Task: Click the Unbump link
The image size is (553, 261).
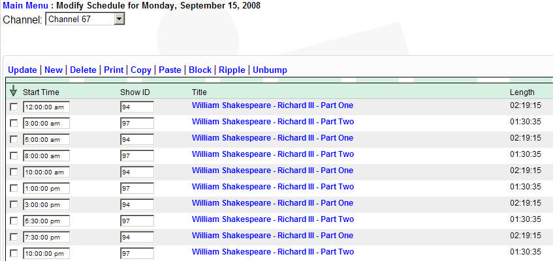Action: pos(270,70)
